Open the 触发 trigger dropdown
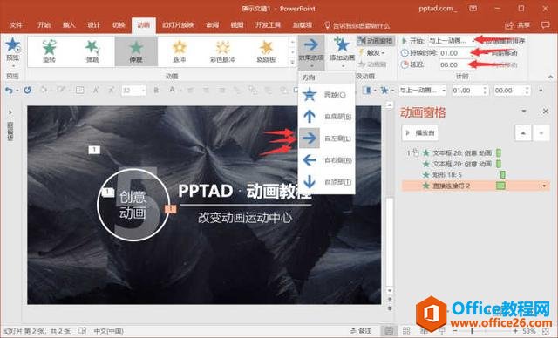 [x=372, y=53]
